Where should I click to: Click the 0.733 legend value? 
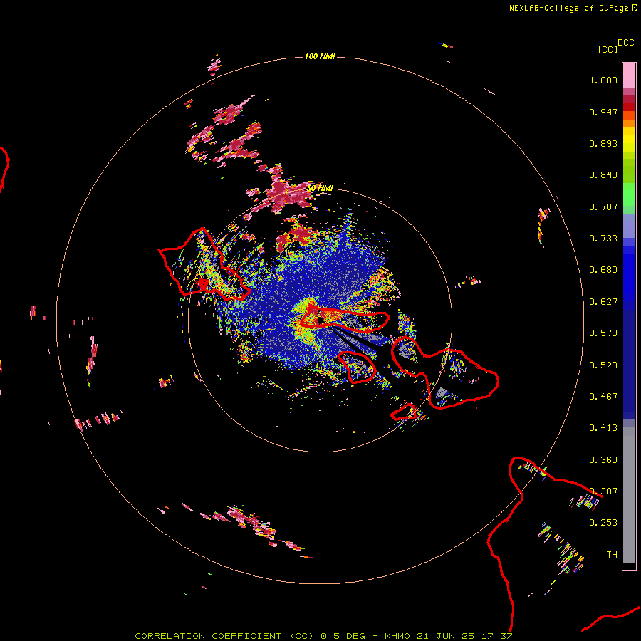(603, 239)
